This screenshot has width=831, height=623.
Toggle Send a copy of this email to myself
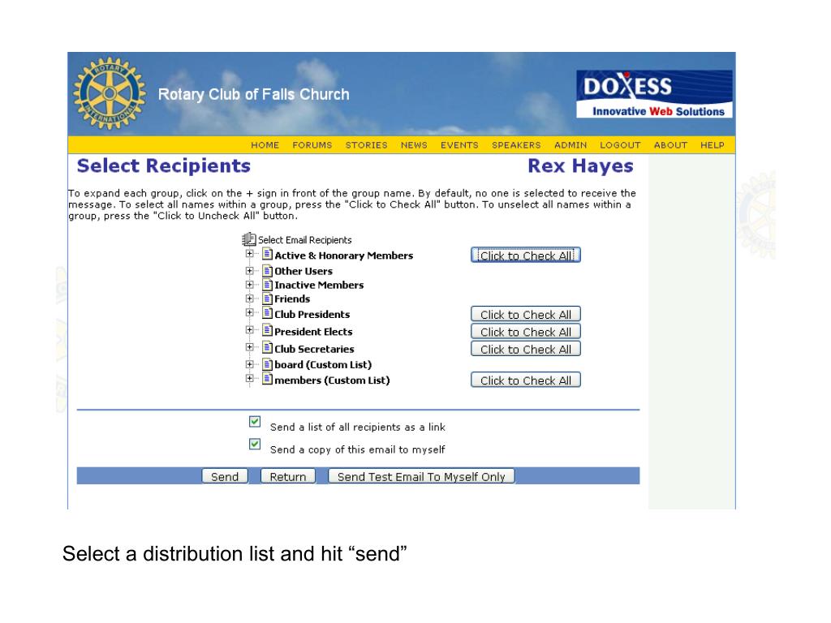pos(255,444)
